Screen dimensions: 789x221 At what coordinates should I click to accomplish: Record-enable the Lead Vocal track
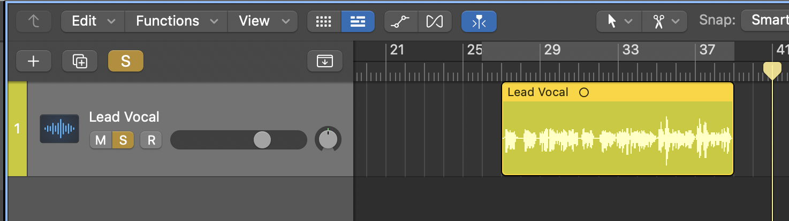pyautogui.click(x=151, y=140)
